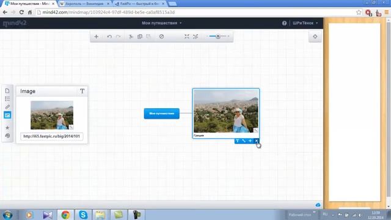
Task: Open help via the question mark icon
Action: click(x=284, y=23)
